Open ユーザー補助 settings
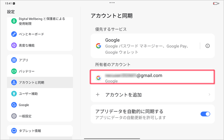224x140 pixels. (40, 94)
